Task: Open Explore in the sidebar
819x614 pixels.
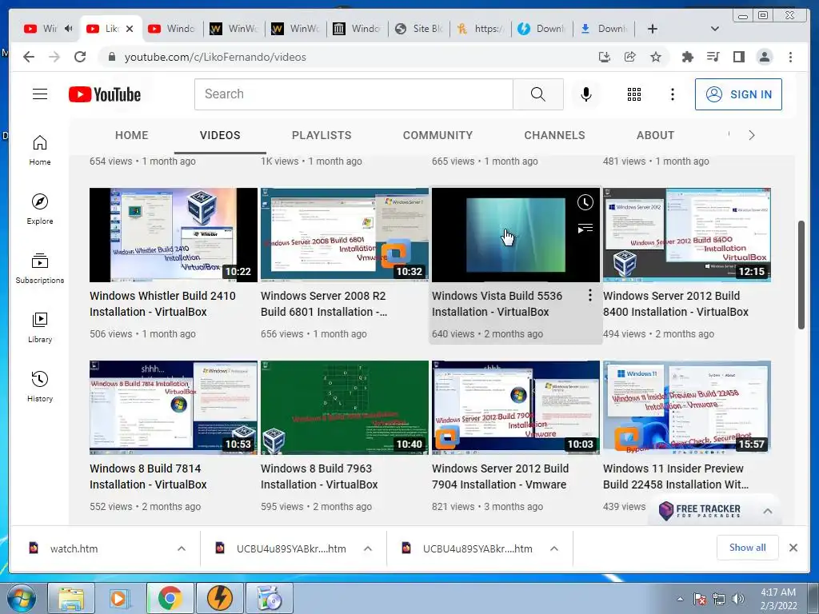Action: [40, 209]
